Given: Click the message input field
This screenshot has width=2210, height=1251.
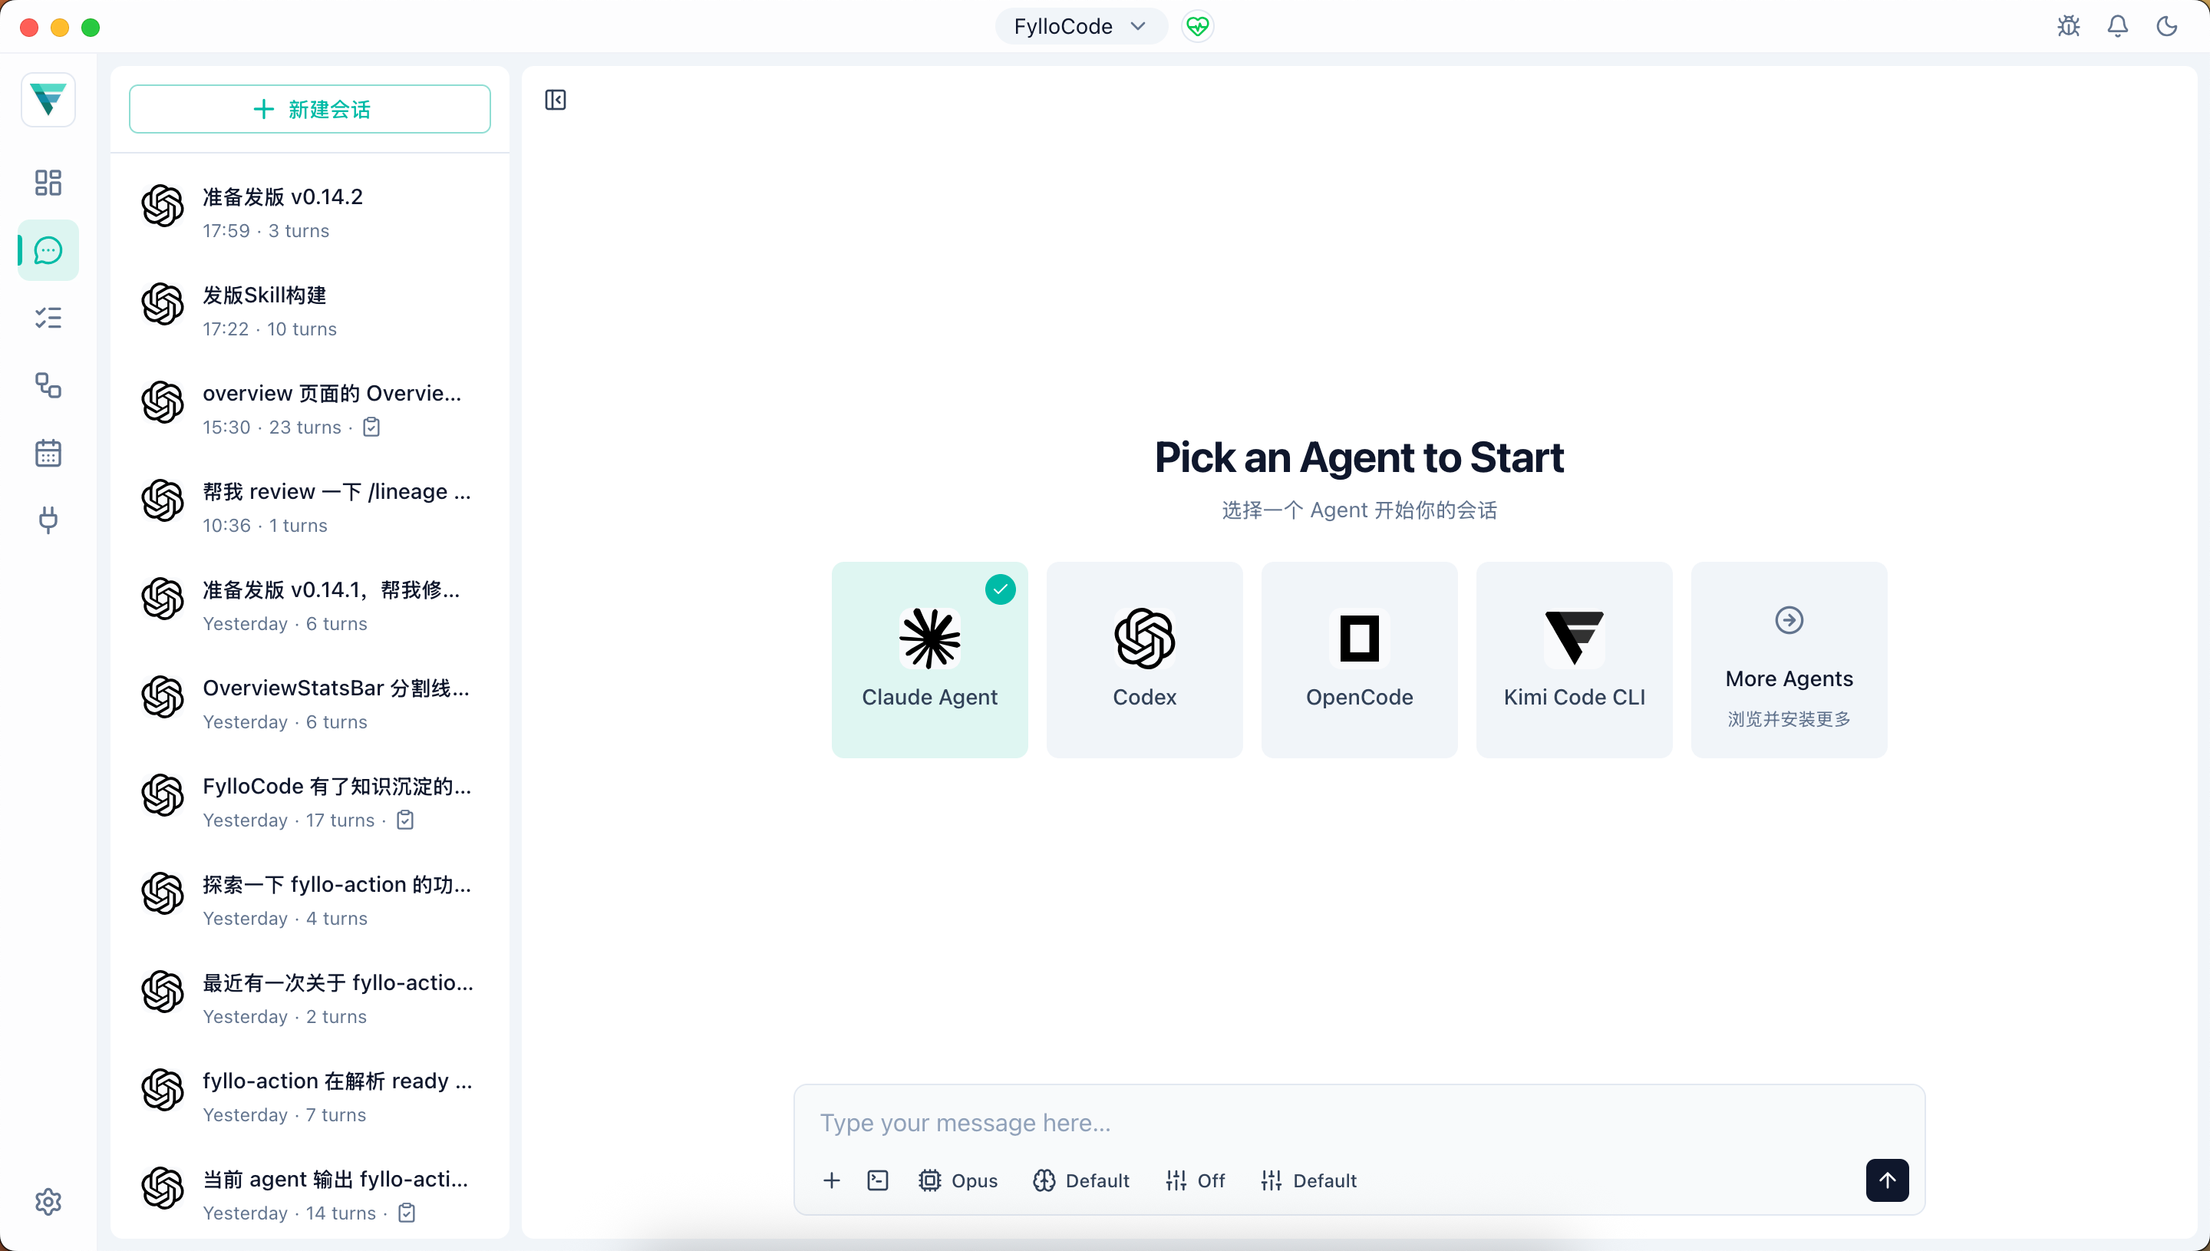Looking at the screenshot, I should 1359,1123.
